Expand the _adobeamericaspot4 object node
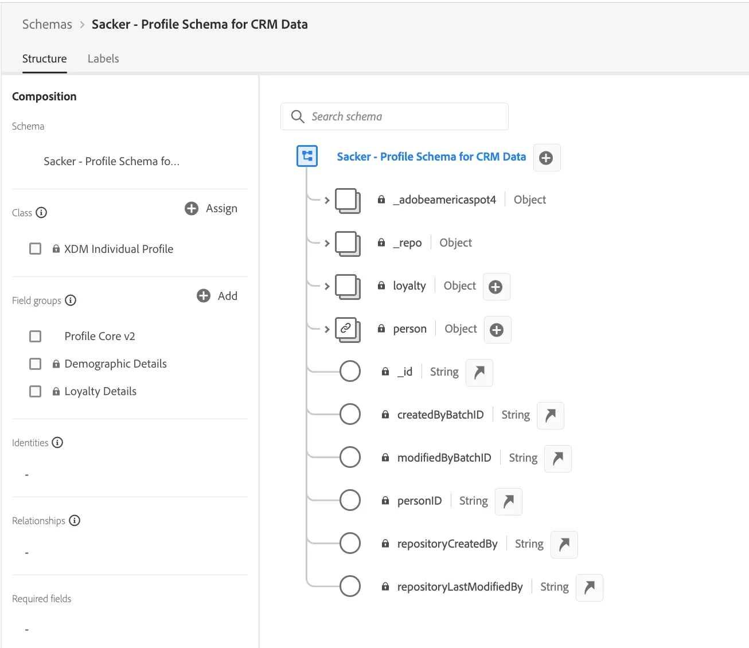This screenshot has height=648, width=749. [327, 200]
